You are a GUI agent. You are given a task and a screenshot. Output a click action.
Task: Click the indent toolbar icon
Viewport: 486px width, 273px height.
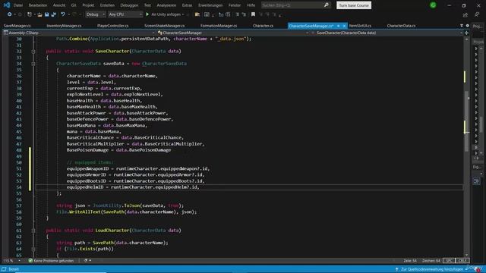click(237, 14)
